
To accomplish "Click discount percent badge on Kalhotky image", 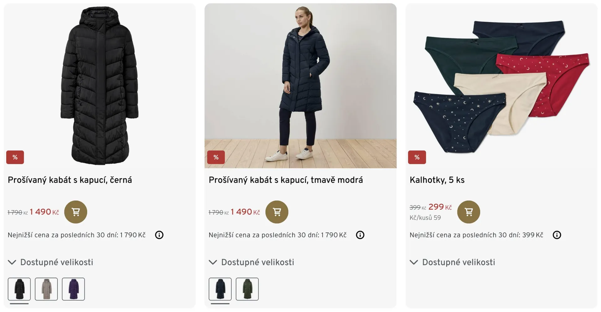I will tap(417, 157).
